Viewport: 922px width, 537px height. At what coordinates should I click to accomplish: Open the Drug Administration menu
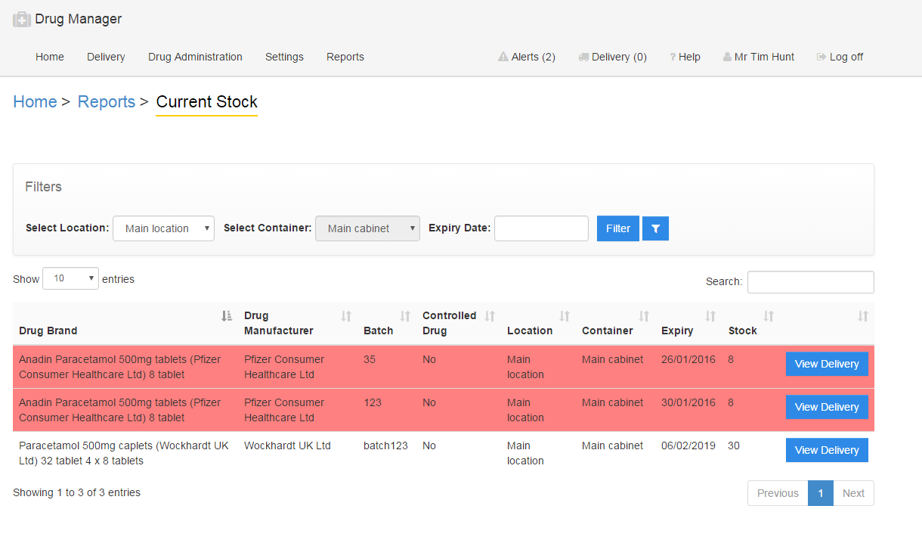pos(195,57)
